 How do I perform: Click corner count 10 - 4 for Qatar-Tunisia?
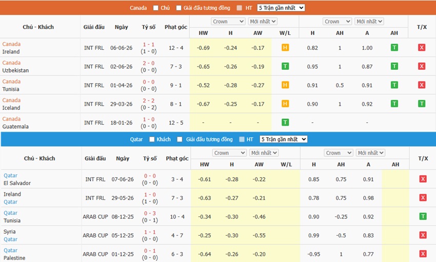pos(177,217)
